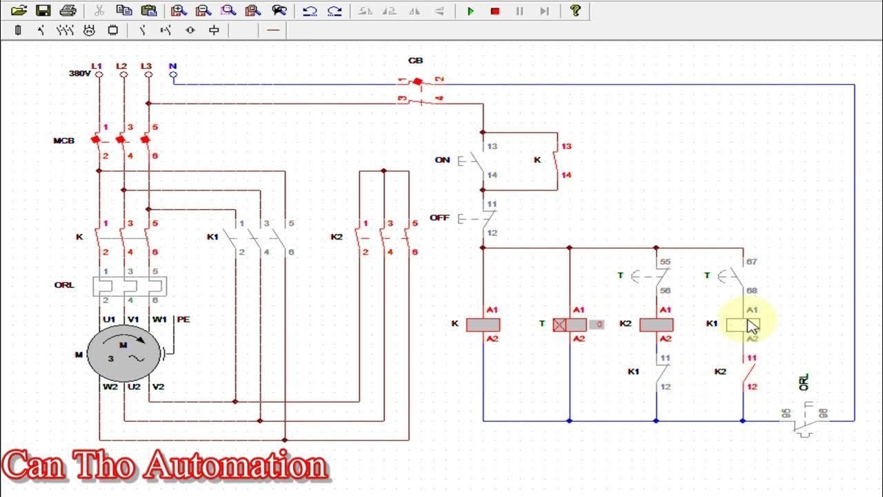Paste from clipboard using the paste icon
Image resolution: width=883 pixels, height=497 pixels.
pyautogui.click(x=148, y=10)
